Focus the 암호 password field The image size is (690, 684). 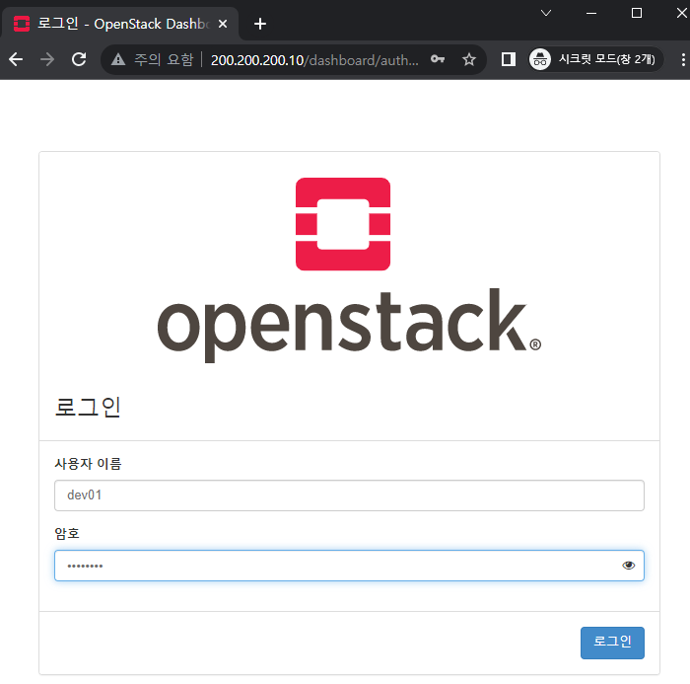[x=349, y=566]
